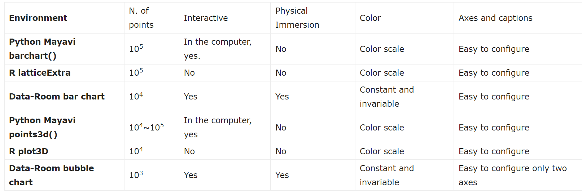Select 'Color scale' in R latticeExtra row
The height and width of the screenshot is (195, 586).
[x=382, y=73]
